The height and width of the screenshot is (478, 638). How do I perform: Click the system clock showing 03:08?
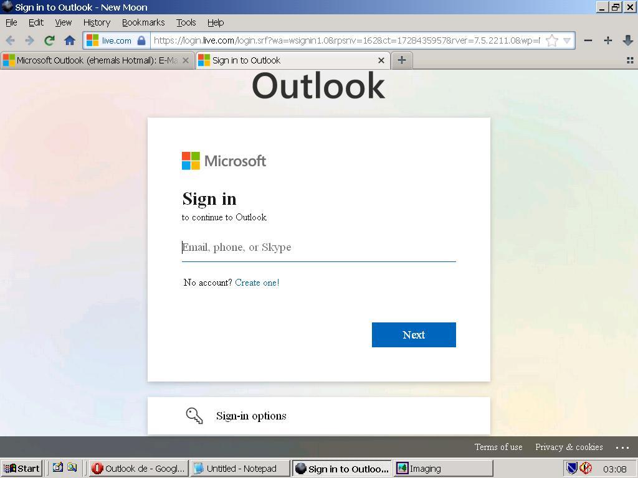click(x=614, y=469)
